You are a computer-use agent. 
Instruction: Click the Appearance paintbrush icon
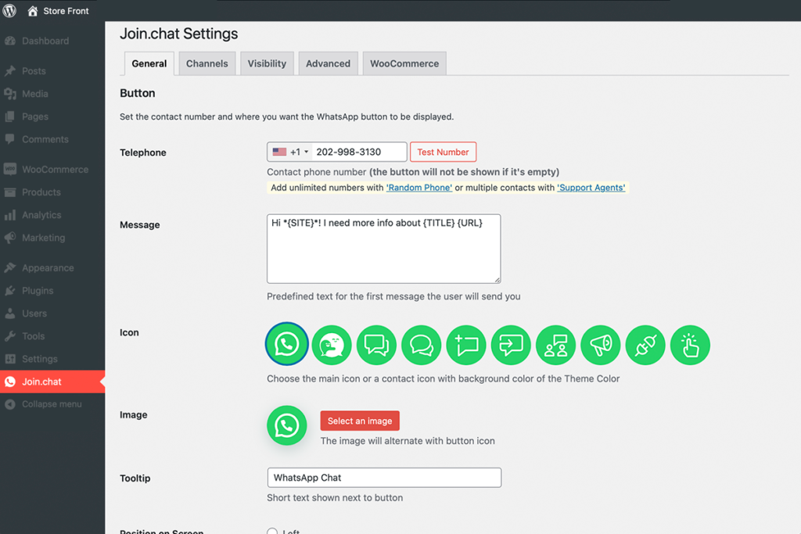9,268
